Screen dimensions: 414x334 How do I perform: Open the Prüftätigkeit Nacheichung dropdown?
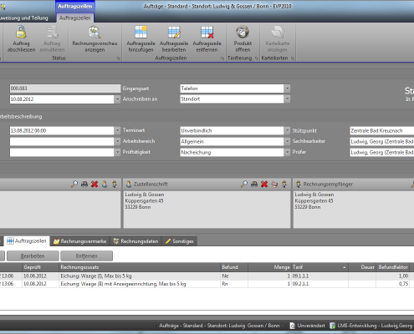tap(287, 152)
